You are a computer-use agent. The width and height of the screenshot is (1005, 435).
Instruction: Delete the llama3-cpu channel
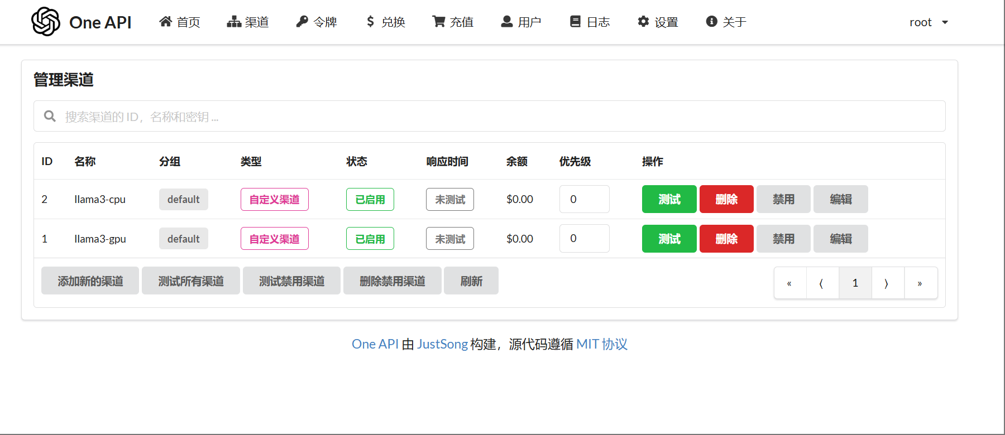[726, 199]
